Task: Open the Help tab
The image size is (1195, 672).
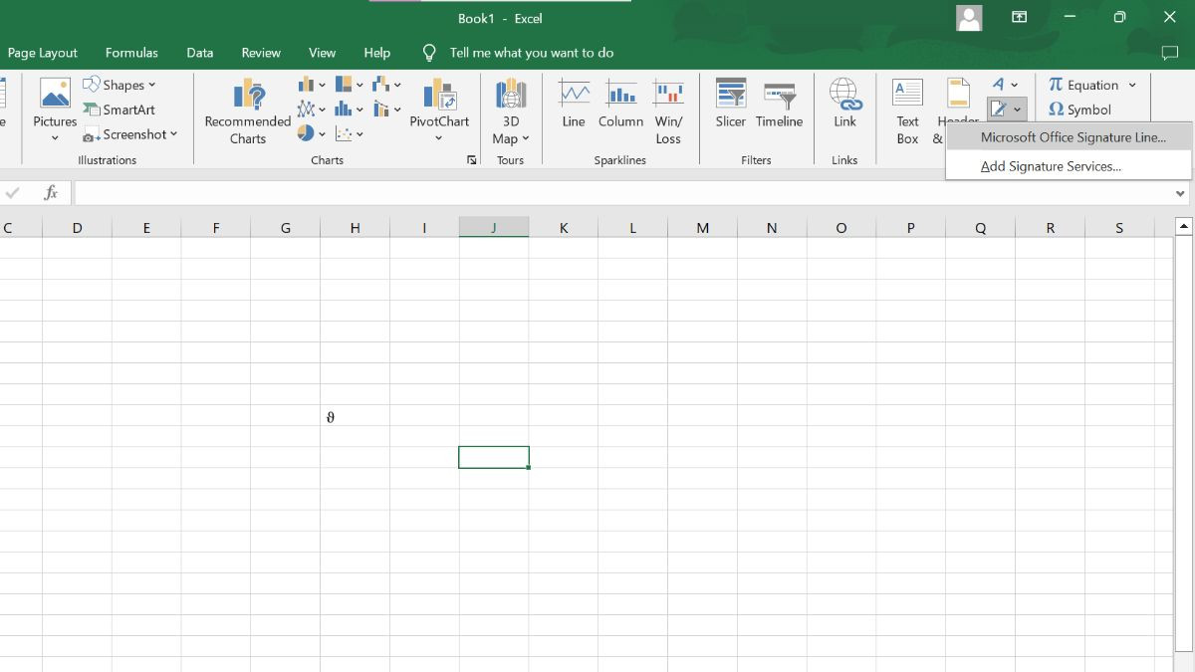Action: pyautogui.click(x=376, y=53)
